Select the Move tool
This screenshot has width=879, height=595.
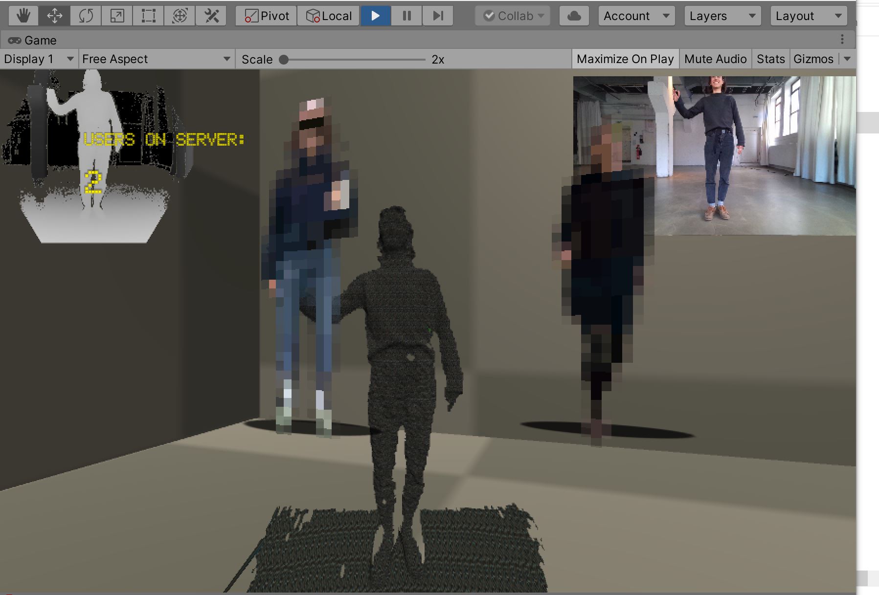(54, 16)
